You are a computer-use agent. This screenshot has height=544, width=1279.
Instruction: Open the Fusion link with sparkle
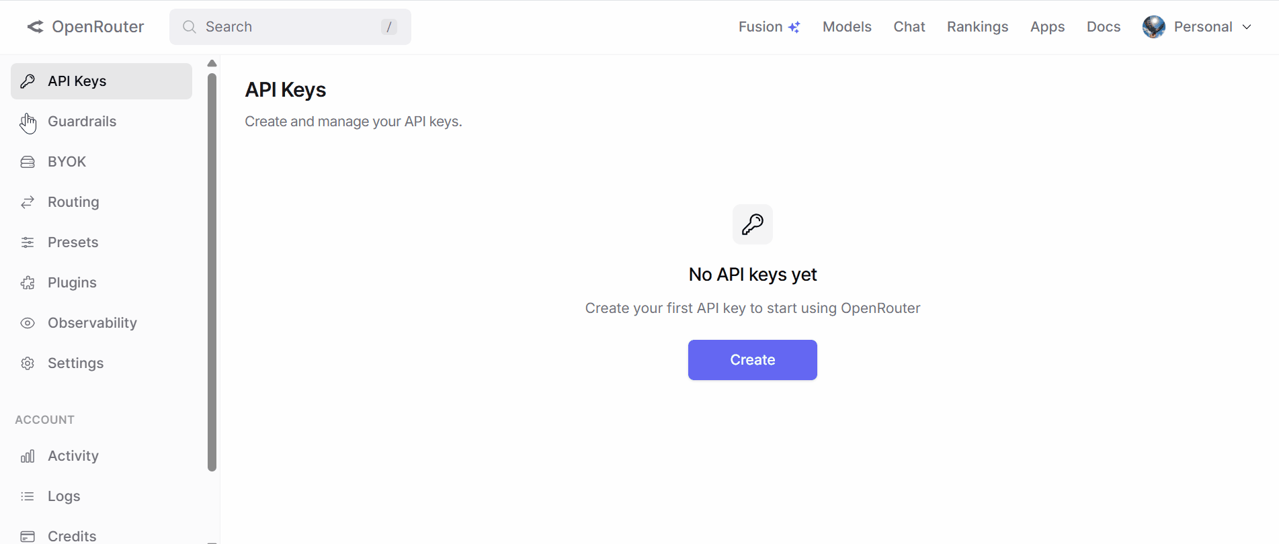(769, 27)
